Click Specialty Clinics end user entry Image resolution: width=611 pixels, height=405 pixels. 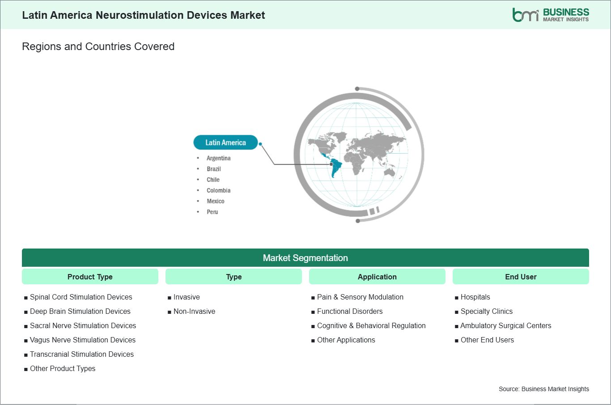pyautogui.click(x=487, y=311)
